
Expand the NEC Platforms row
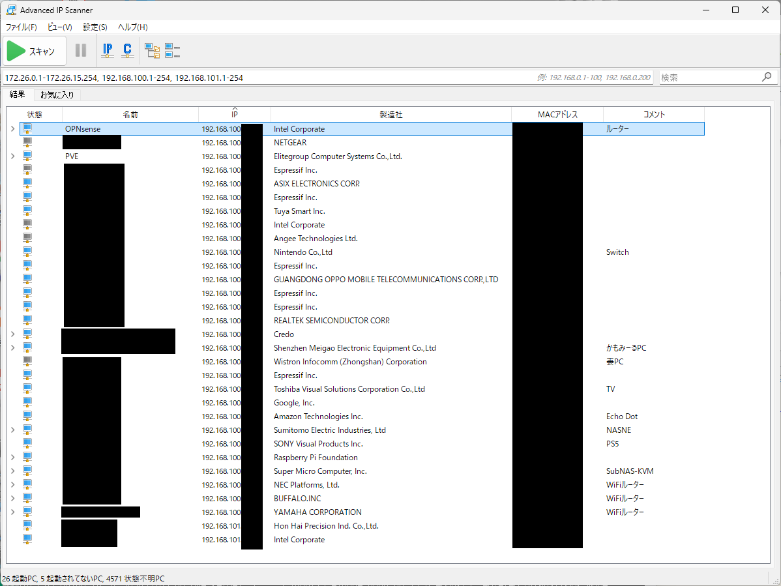(x=13, y=485)
